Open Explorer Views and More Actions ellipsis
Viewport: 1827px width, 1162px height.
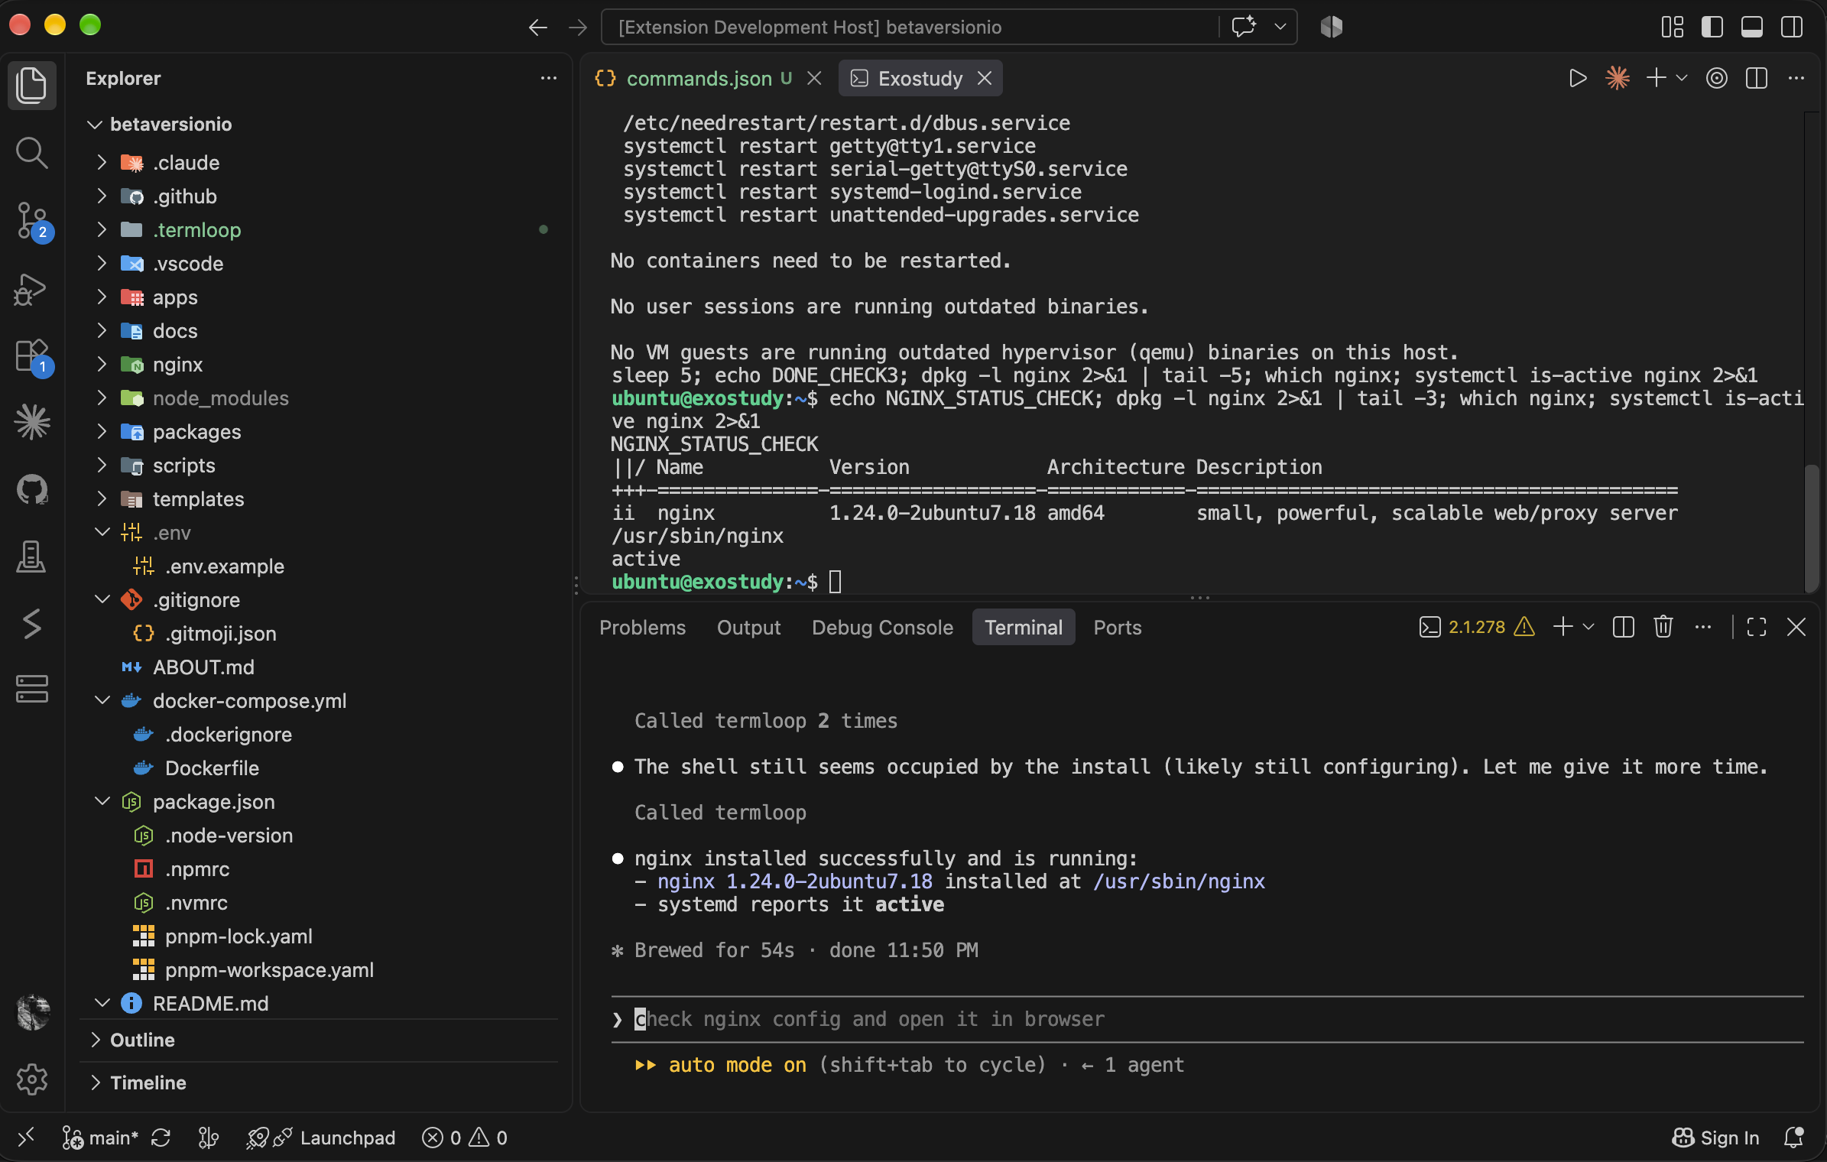click(x=549, y=78)
